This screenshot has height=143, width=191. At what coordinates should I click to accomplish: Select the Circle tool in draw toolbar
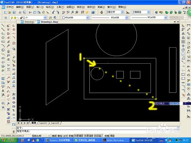[x=3, y=50]
